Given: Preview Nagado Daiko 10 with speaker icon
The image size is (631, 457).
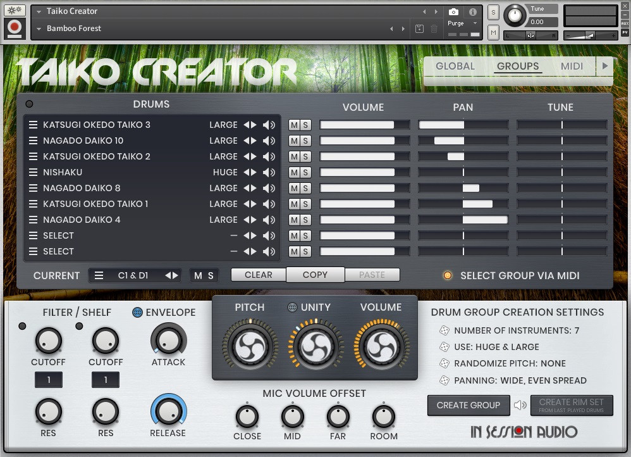Looking at the screenshot, I should (x=269, y=141).
